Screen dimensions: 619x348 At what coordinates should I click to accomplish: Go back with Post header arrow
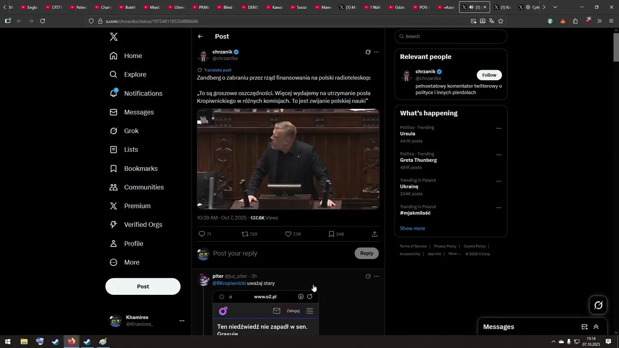pyautogui.click(x=200, y=37)
